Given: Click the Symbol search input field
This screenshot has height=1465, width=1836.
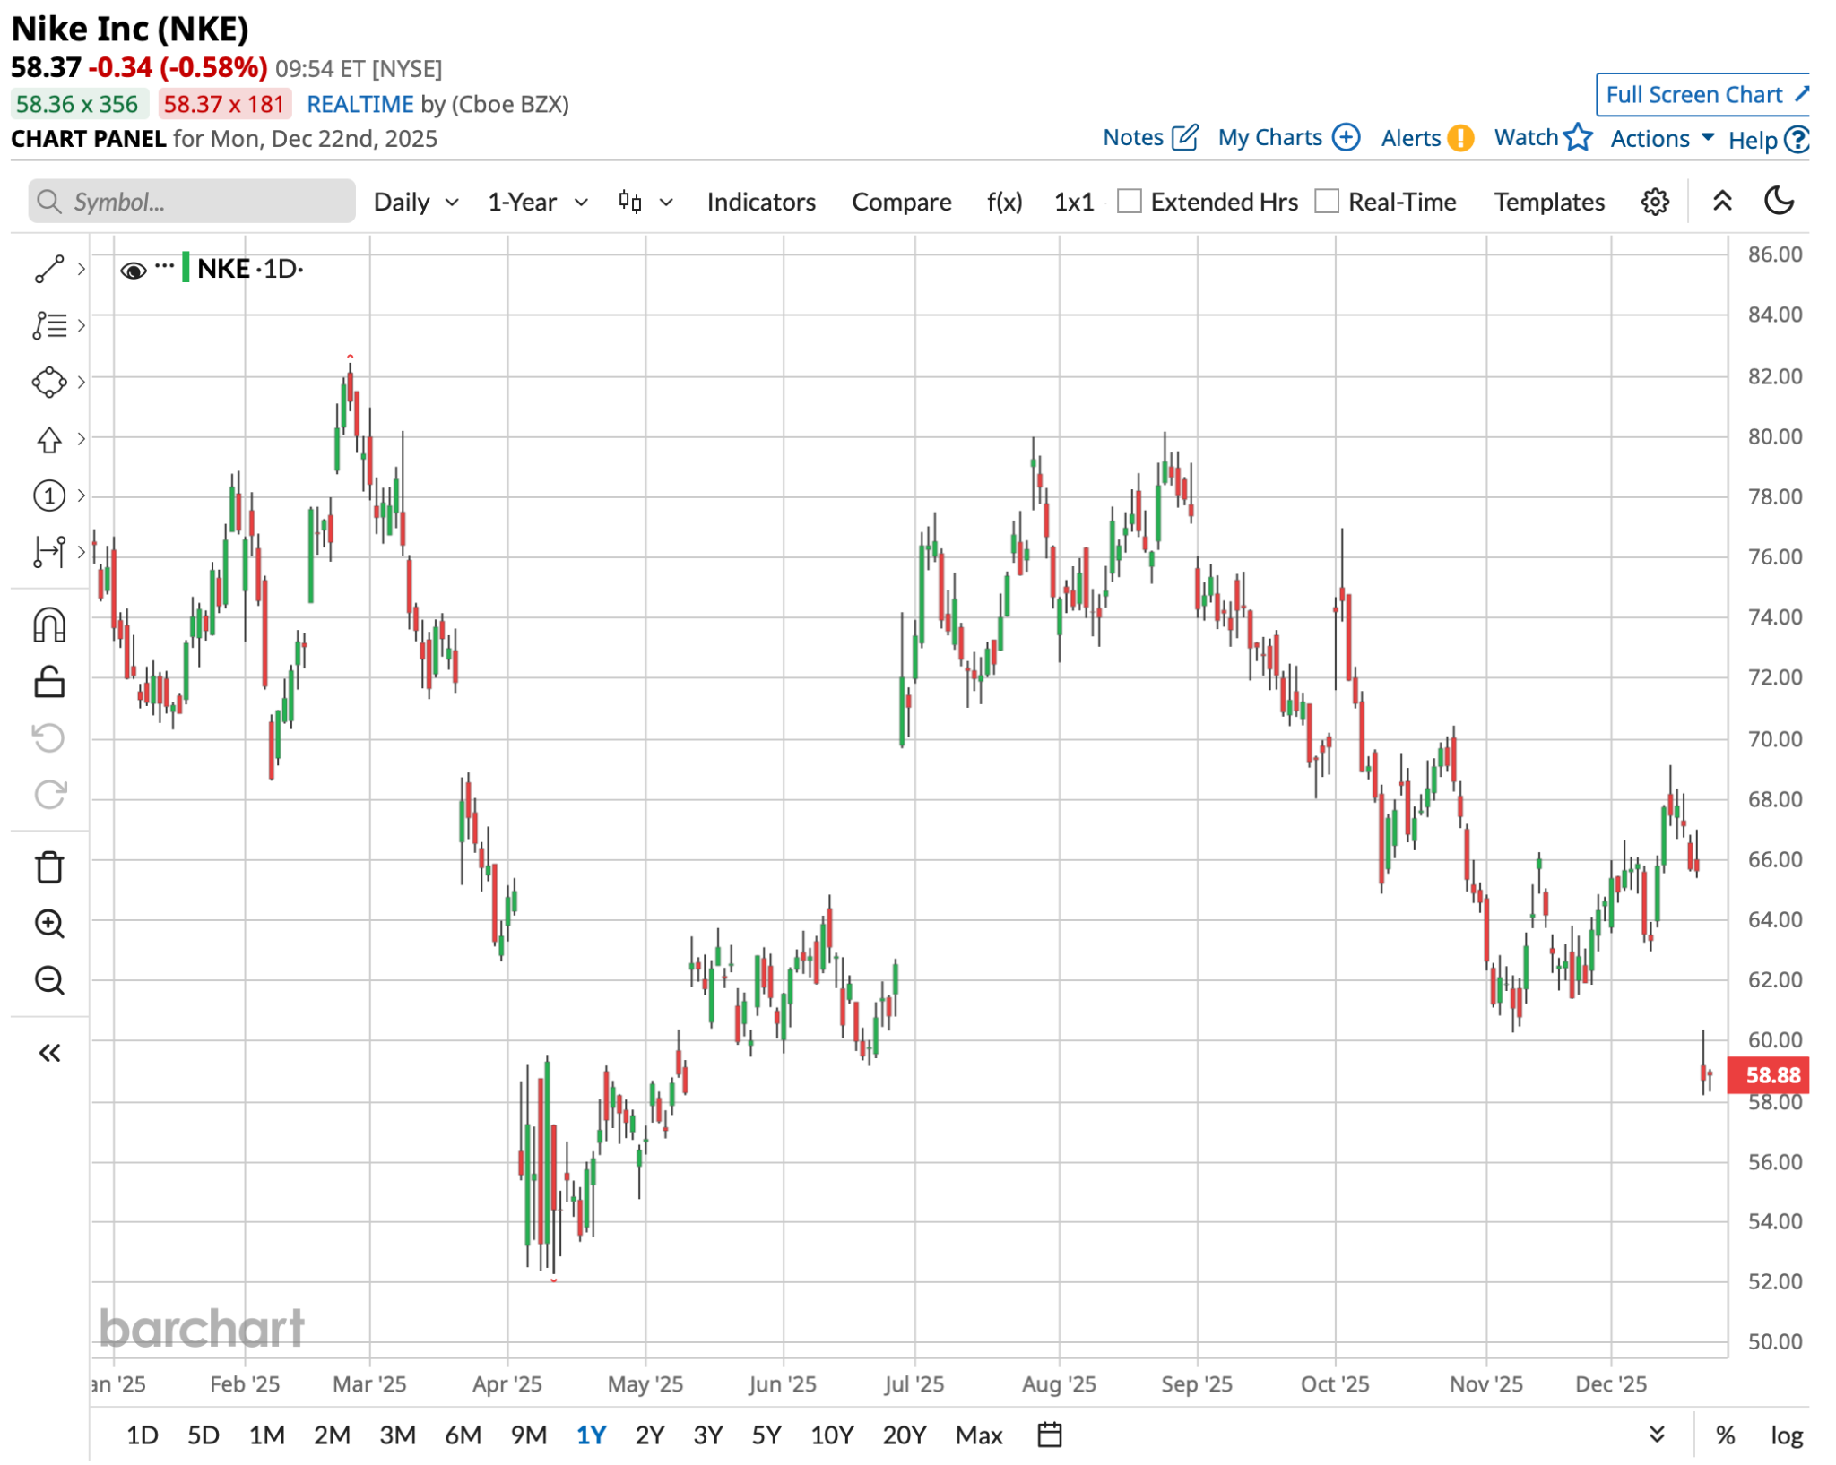Looking at the screenshot, I should coord(192,202).
